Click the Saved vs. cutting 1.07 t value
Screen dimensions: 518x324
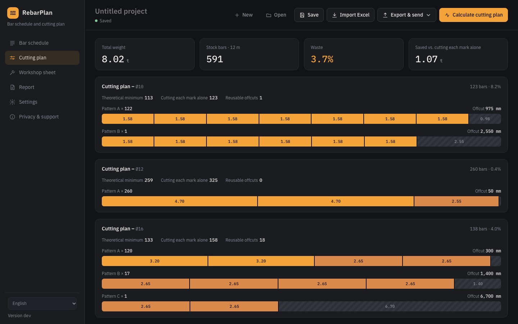click(429, 59)
